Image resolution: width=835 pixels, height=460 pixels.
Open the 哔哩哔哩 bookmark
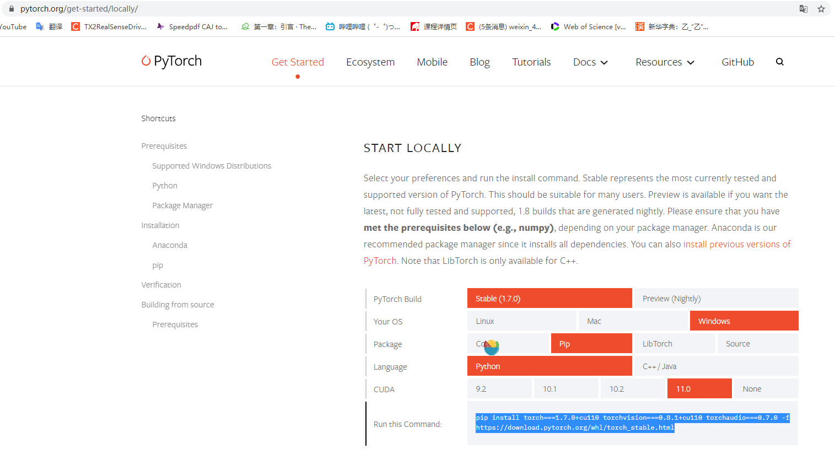(363, 26)
